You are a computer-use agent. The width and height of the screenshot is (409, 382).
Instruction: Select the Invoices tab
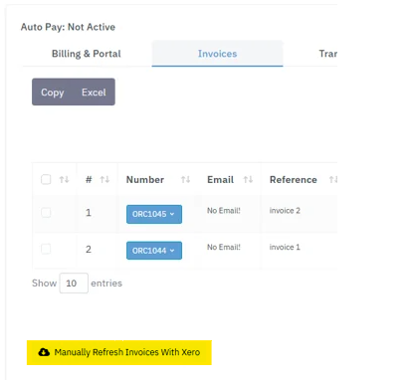[x=217, y=54]
